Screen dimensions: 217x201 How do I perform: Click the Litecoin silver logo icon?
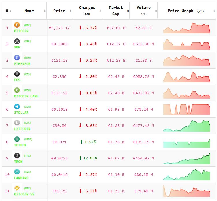[x=17, y=123]
